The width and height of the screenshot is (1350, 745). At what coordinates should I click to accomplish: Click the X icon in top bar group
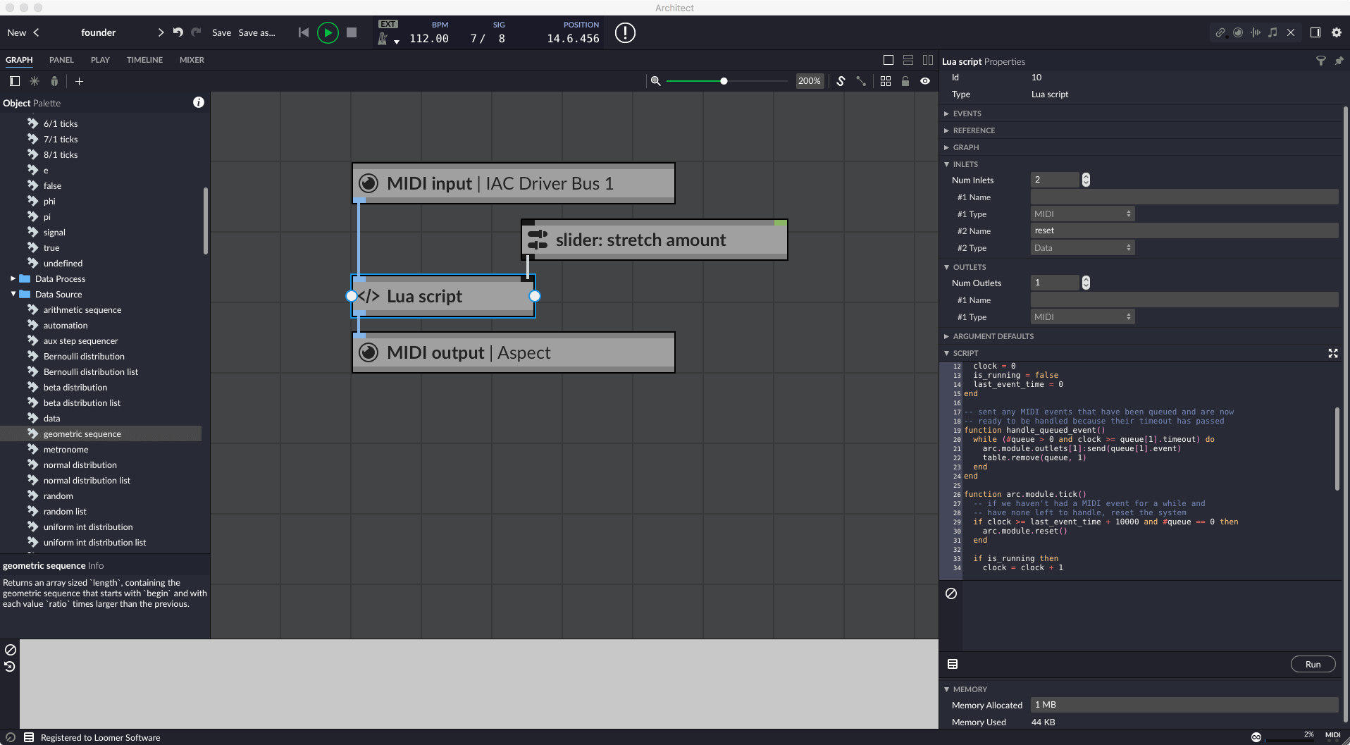(1291, 32)
